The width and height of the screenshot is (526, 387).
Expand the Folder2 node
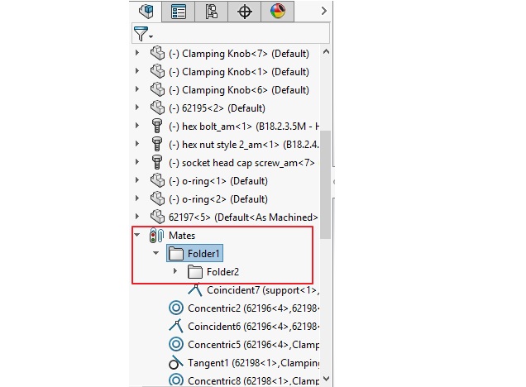pyautogui.click(x=175, y=270)
